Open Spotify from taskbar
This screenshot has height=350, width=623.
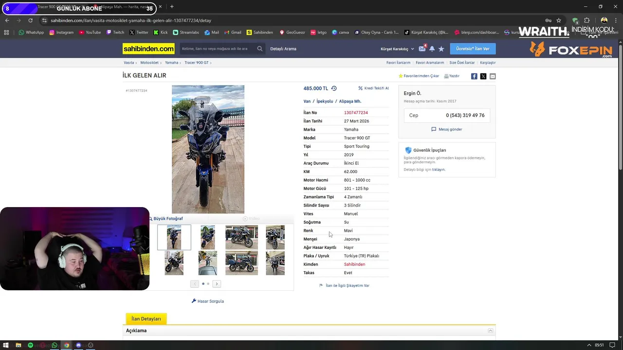(x=30, y=345)
